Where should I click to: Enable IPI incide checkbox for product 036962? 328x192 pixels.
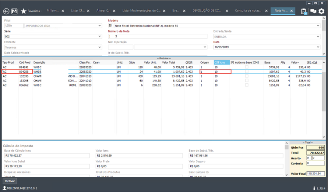247,85
